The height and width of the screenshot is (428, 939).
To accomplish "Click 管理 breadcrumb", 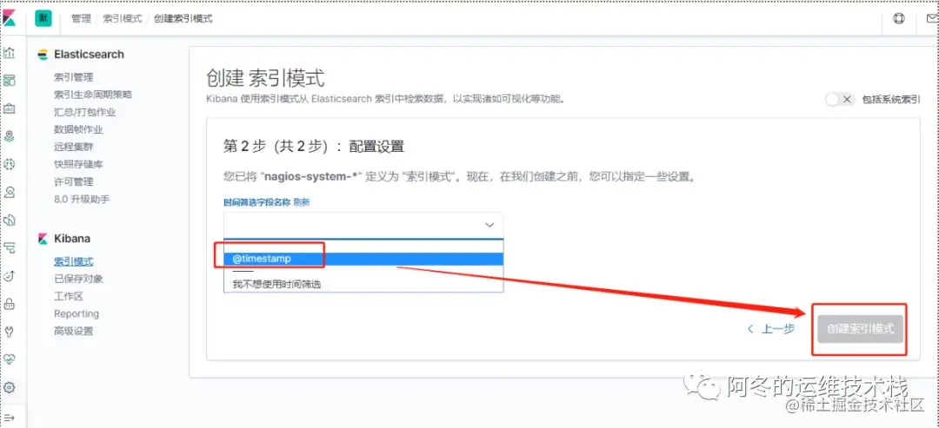I will point(81,18).
